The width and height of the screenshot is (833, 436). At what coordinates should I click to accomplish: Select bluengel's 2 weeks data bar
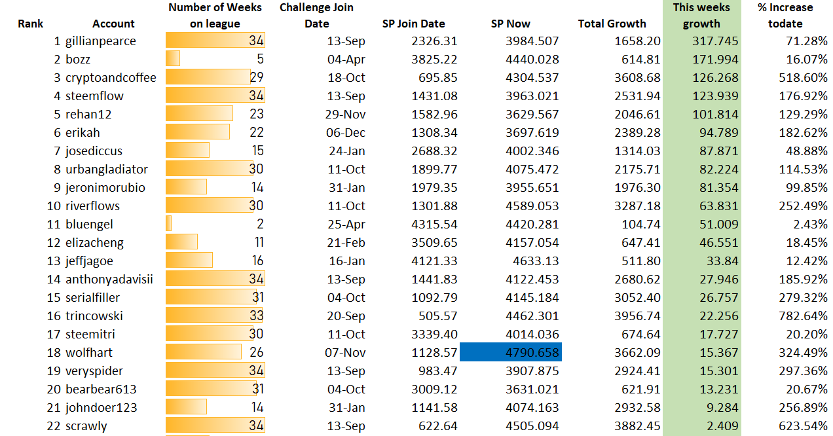(169, 224)
